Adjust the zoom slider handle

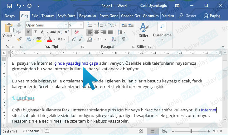[x=191, y=131]
